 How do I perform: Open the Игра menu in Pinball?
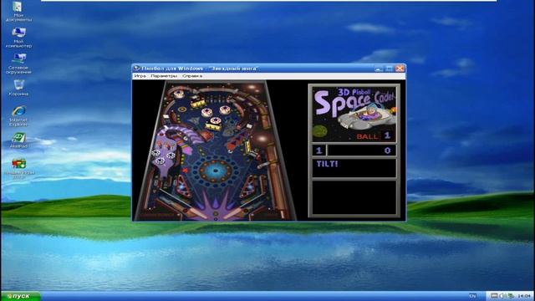coord(140,76)
